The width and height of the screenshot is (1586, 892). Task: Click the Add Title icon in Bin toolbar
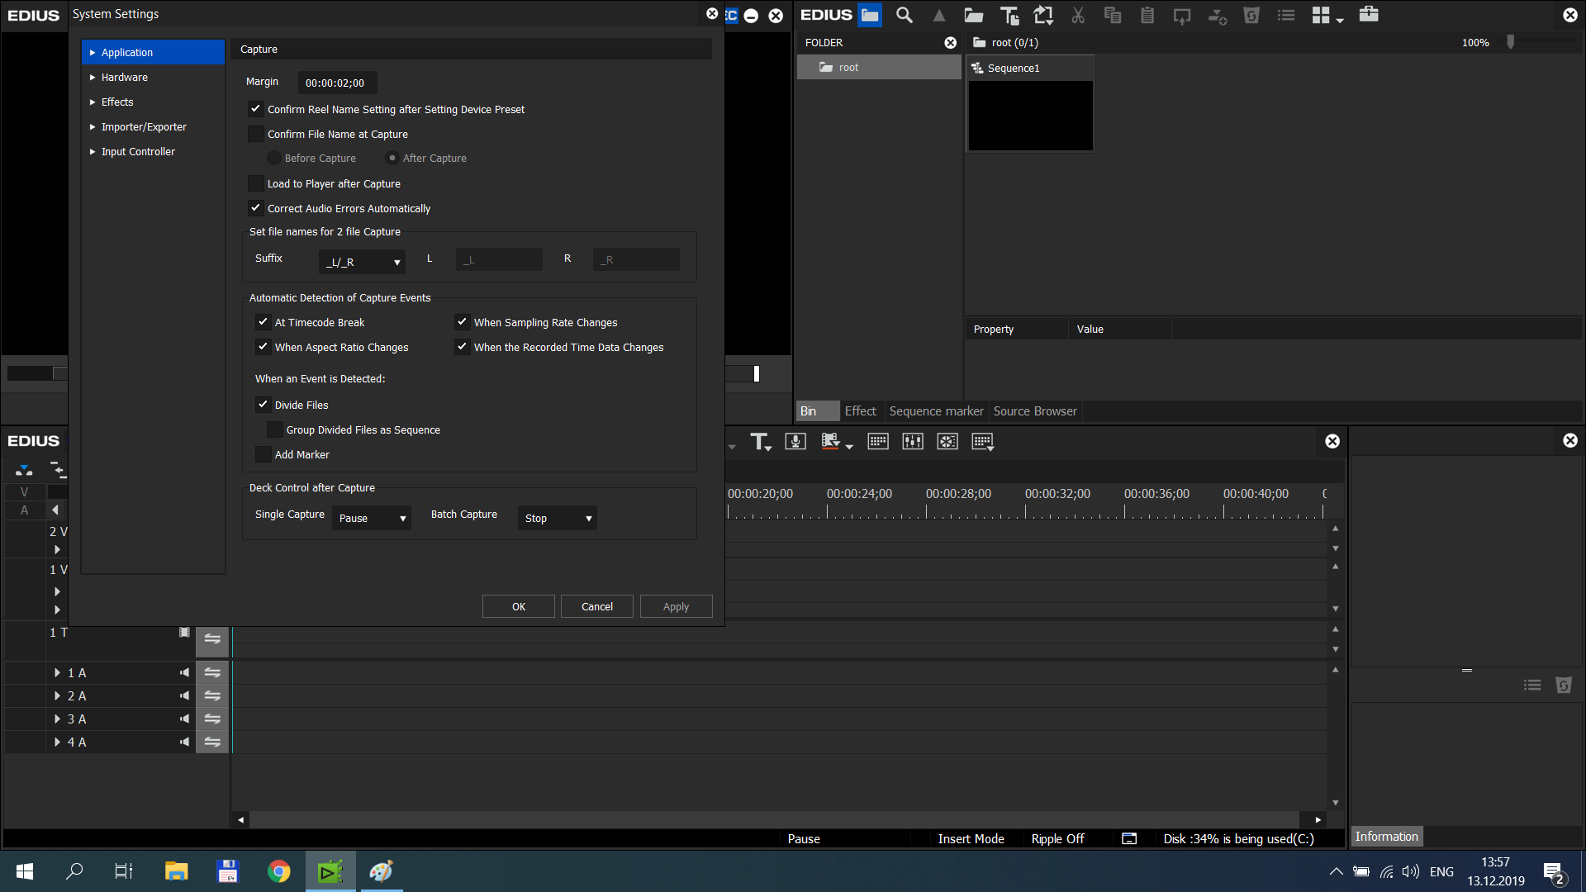tap(1009, 15)
